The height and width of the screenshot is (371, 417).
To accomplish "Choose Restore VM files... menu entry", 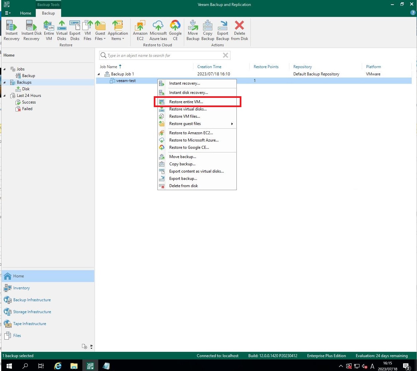I will coord(197,116).
